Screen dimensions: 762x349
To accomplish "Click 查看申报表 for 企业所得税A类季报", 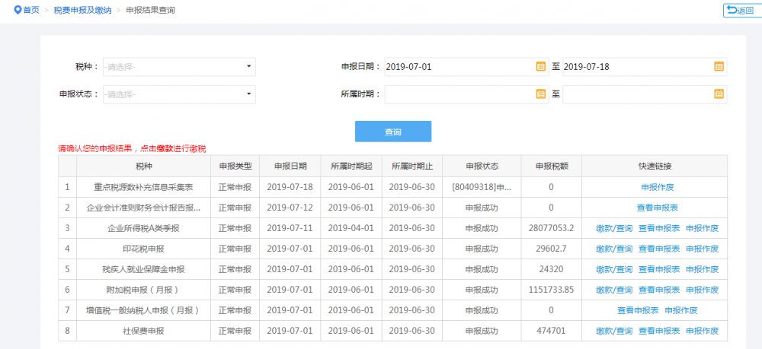I will [659, 228].
